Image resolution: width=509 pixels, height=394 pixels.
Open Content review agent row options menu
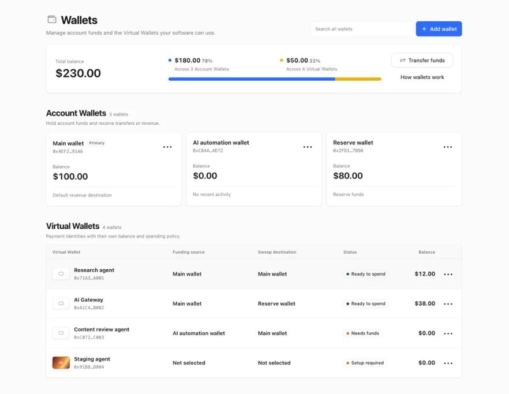point(448,333)
